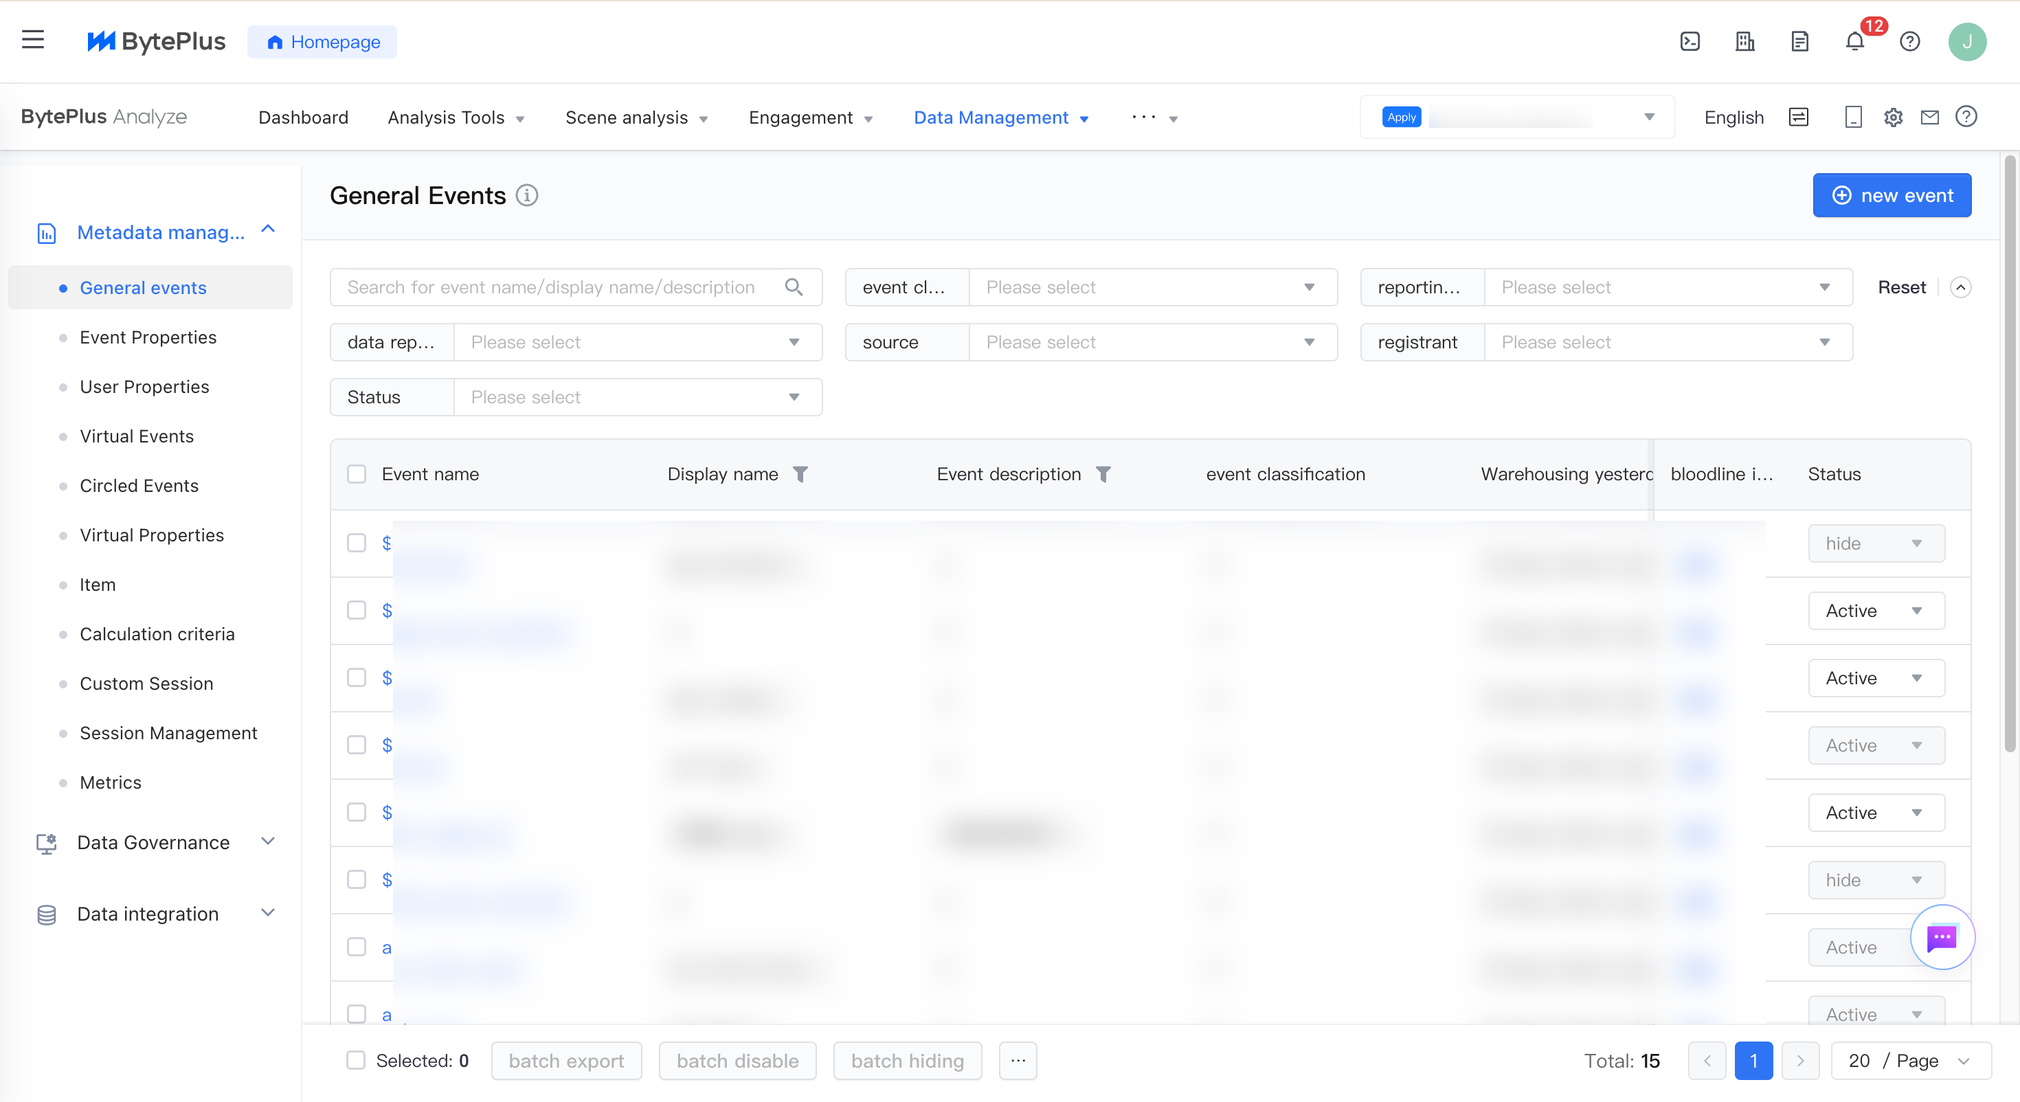Check the fifth event row checkbox
Image resolution: width=2020 pixels, height=1102 pixels.
[357, 813]
